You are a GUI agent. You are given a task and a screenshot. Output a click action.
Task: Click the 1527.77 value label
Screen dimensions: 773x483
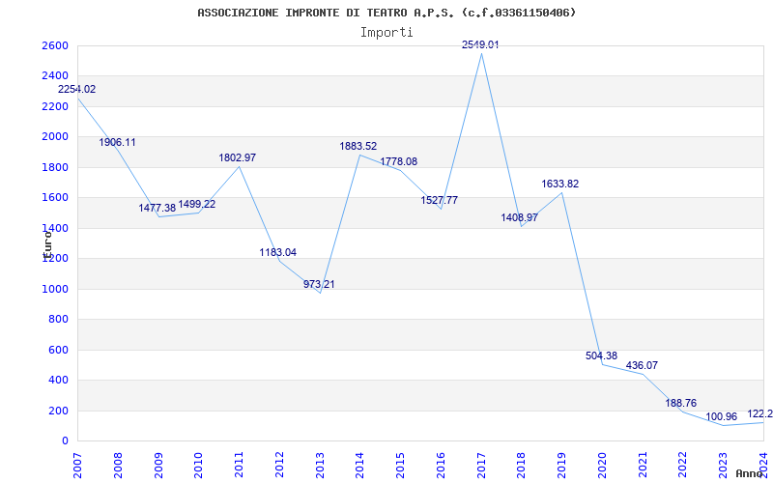440,200
